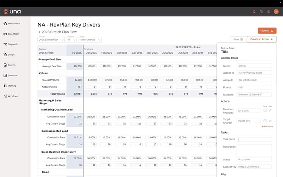Screen dimensions: 283x177
Task: Click the Owner field showing John C
Action: tap(254, 66)
